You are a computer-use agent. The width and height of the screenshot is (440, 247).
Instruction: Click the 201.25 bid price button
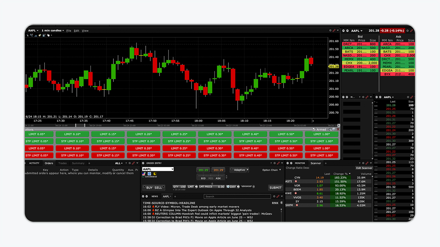[203, 170]
